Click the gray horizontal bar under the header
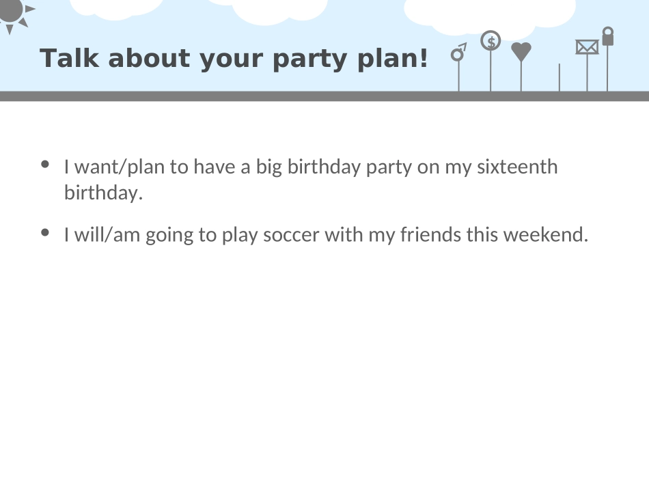649x487 pixels. click(x=324, y=96)
